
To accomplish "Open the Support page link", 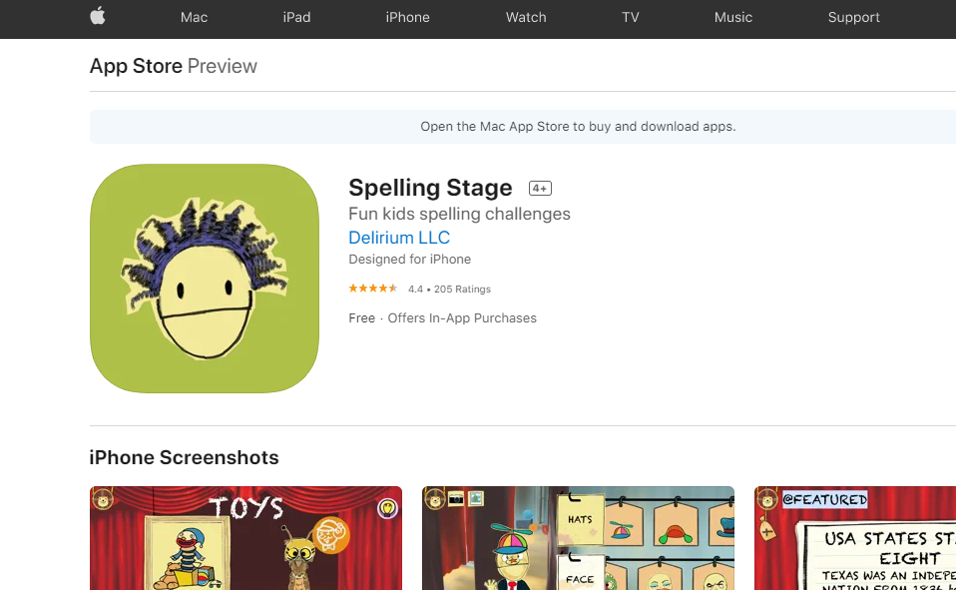I will pos(853,17).
